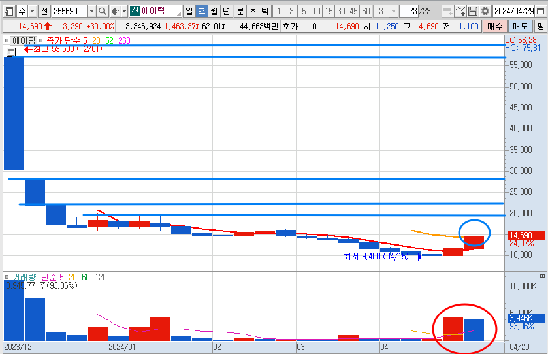
Task: Open the calendar date picker icon
Action: pos(540,12)
